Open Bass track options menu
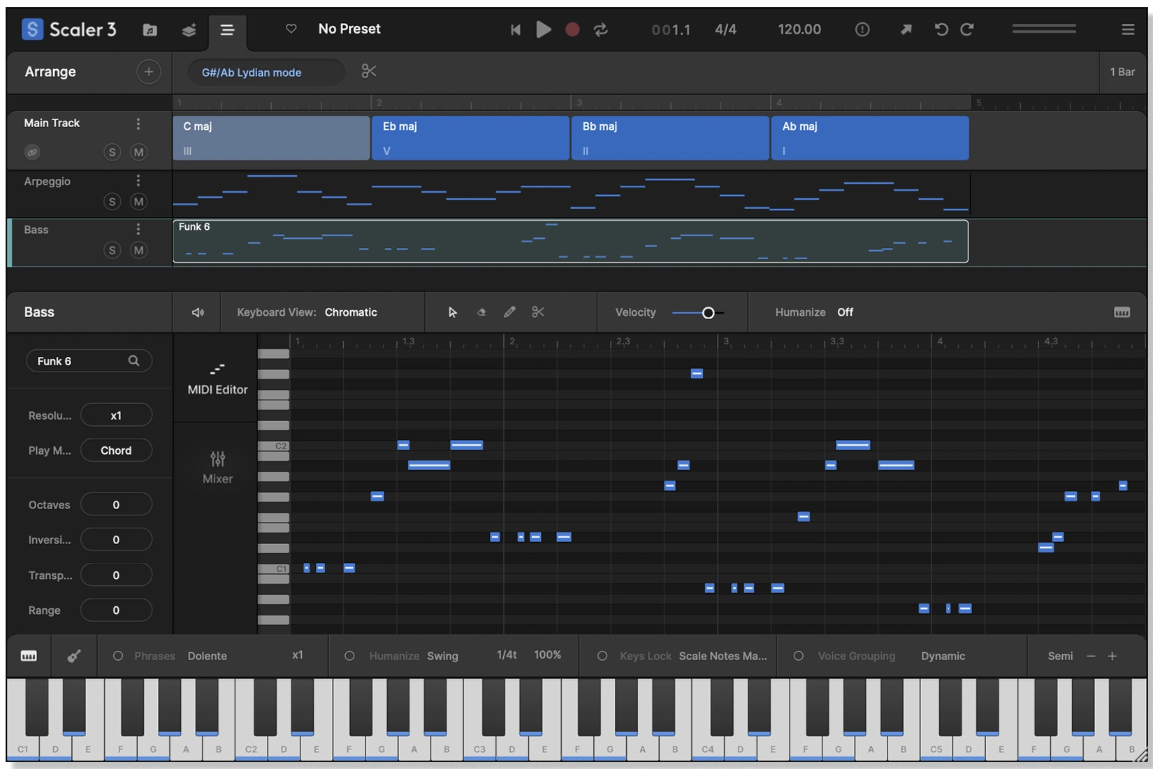Image resolution: width=1153 pixels, height=769 pixels. coord(138,229)
